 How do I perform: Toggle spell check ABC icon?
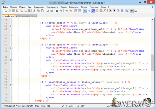point(132,11)
